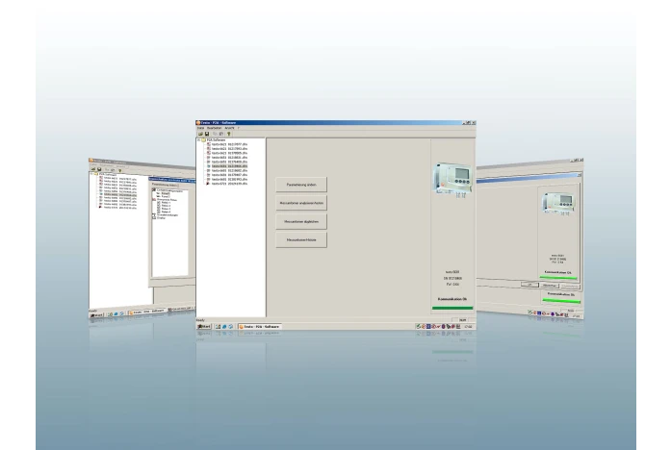Screen dimensions: 671x450
Task: Click the greyed Paste icon in center toolbar
Action: tap(221, 134)
